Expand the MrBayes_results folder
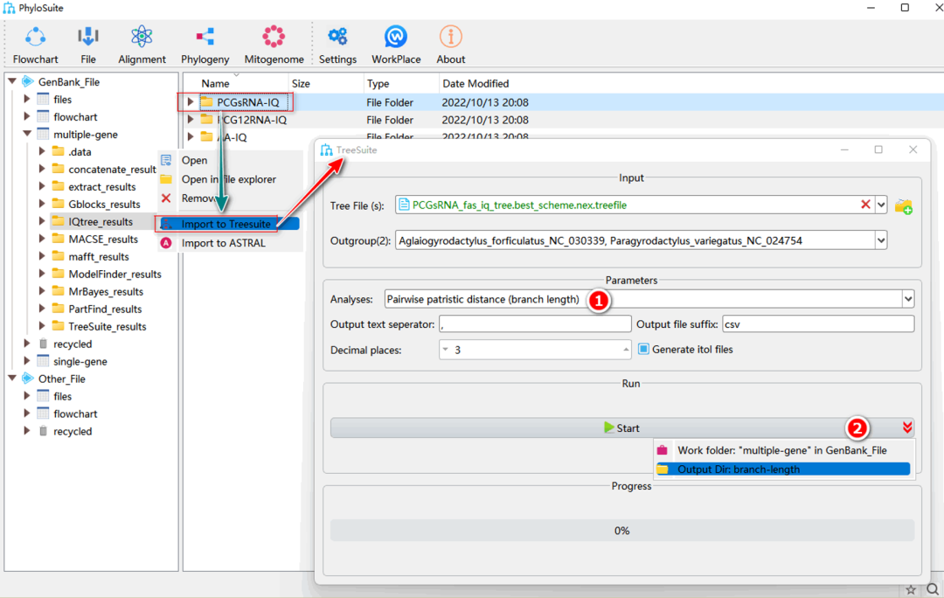Viewport: 944px width, 598px height. (x=42, y=291)
